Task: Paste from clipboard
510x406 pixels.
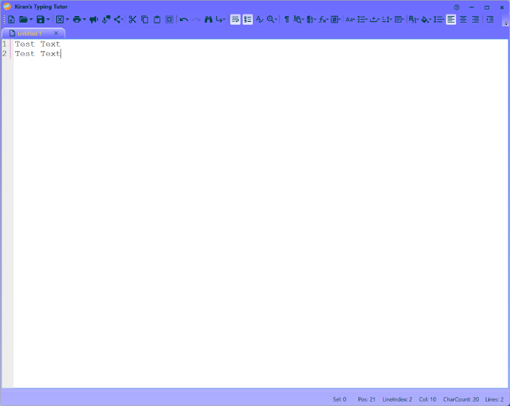Action: tap(157, 20)
